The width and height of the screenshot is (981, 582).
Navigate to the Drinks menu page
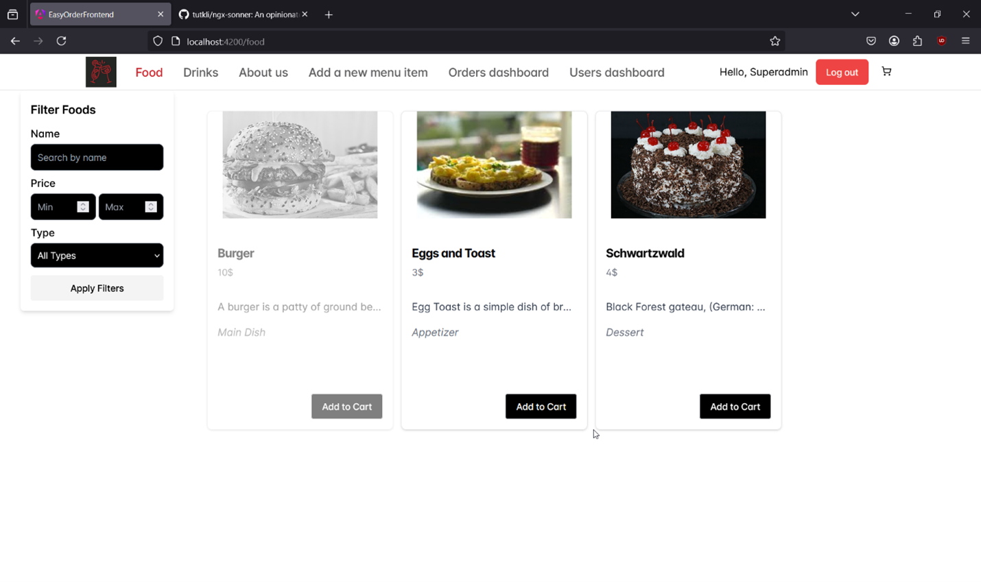(200, 72)
